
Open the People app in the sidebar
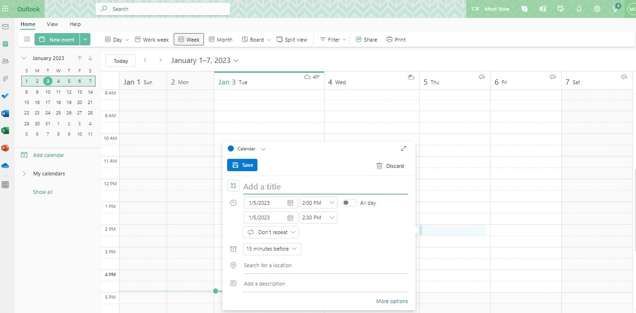coord(6,61)
